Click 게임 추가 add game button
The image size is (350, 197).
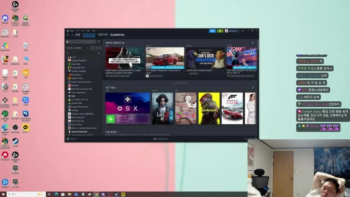click(72, 139)
